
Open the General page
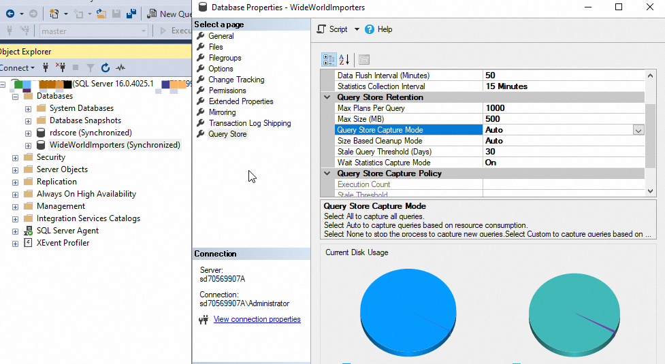tap(221, 36)
